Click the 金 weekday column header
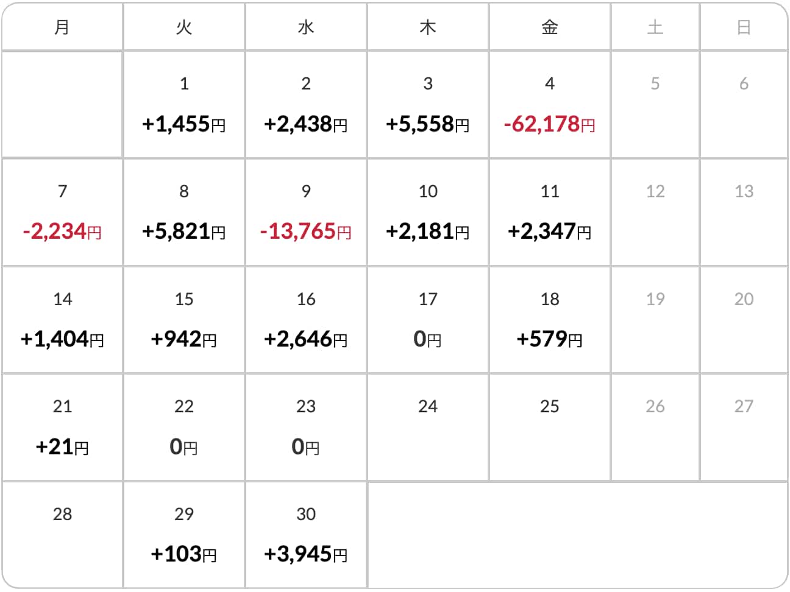 click(550, 27)
